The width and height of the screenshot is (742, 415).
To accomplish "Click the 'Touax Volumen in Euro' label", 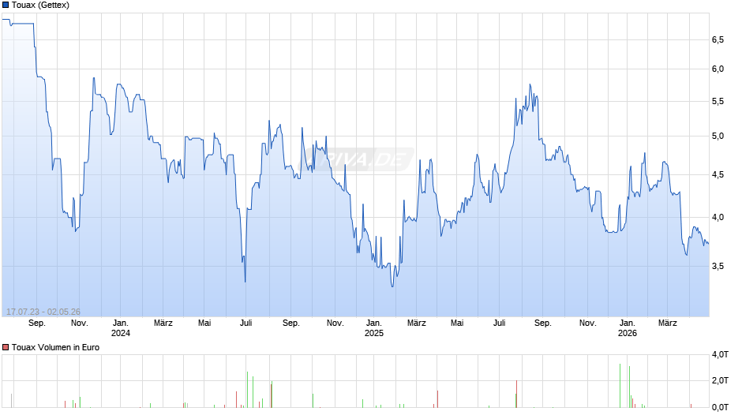I will coord(55,347).
